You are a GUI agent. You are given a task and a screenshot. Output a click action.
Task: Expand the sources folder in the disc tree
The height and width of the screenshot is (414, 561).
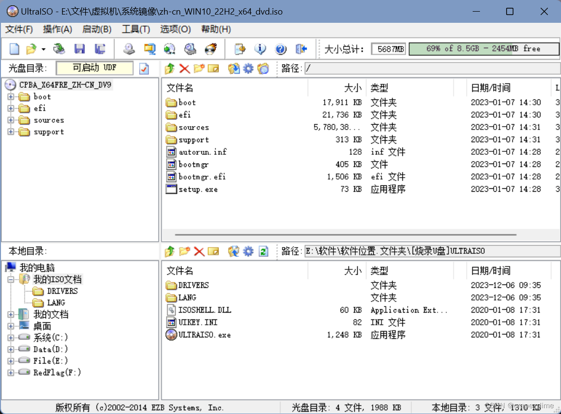[11, 120]
